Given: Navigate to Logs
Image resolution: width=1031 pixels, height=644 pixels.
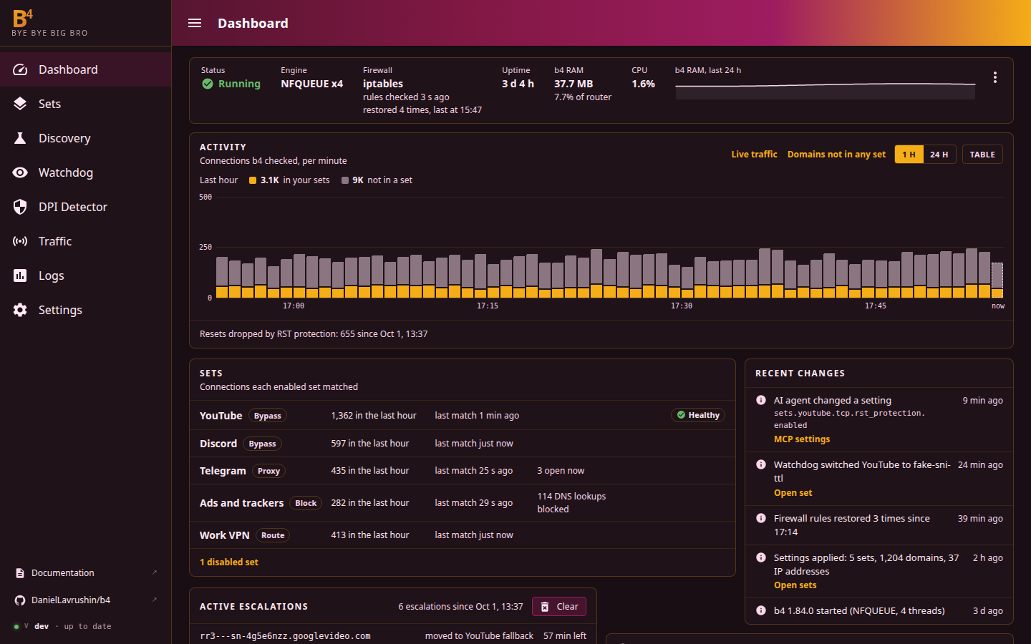Looking at the screenshot, I should click(86, 275).
